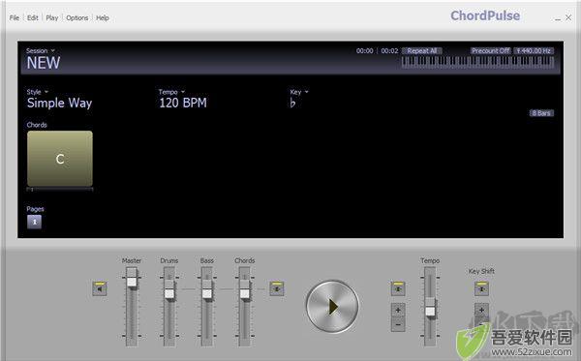Decrease tempo with the minus button

coord(398,325)
